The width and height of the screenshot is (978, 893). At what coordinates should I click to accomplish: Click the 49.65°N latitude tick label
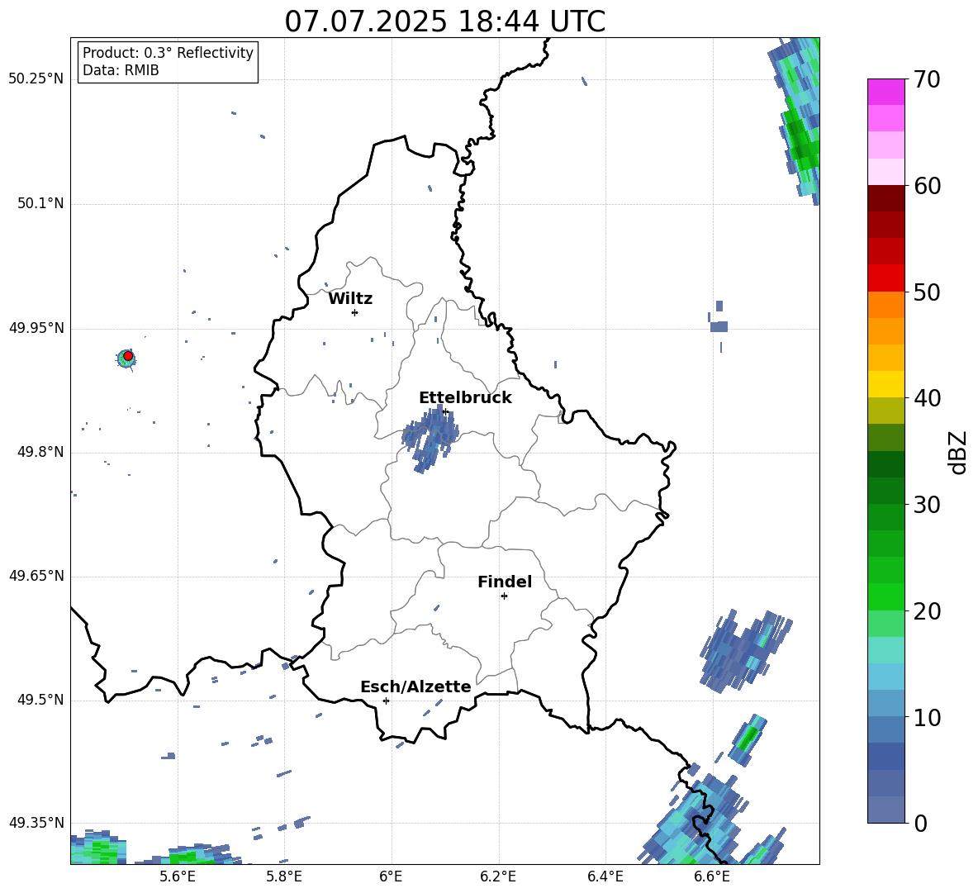(36, 576)
